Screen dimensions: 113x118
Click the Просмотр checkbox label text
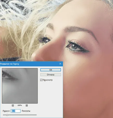pyautogui.click(x=48, y=80)
